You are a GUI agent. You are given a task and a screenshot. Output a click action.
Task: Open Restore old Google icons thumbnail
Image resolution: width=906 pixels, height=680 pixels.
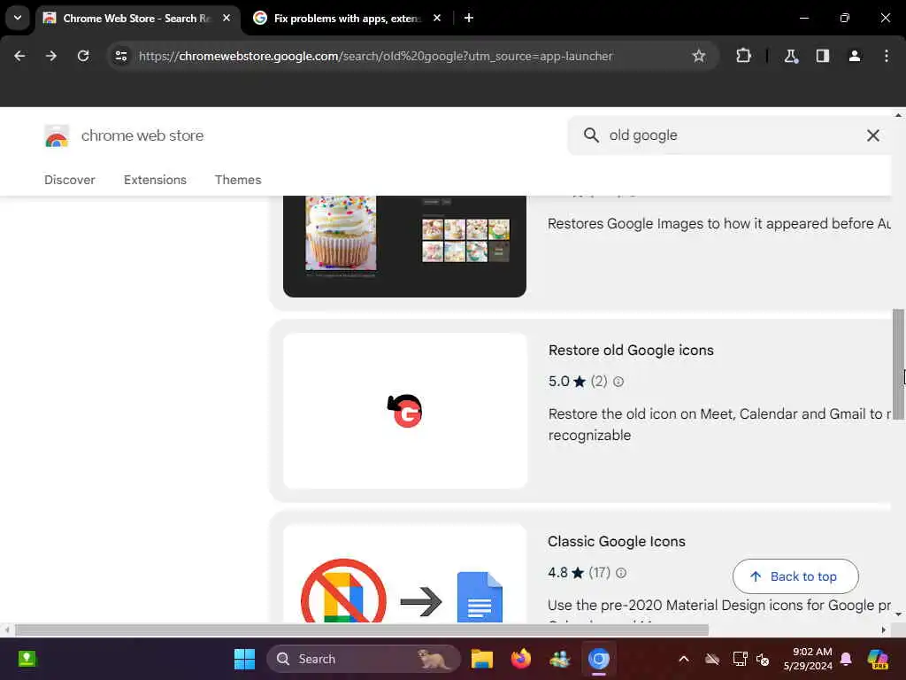405,411
